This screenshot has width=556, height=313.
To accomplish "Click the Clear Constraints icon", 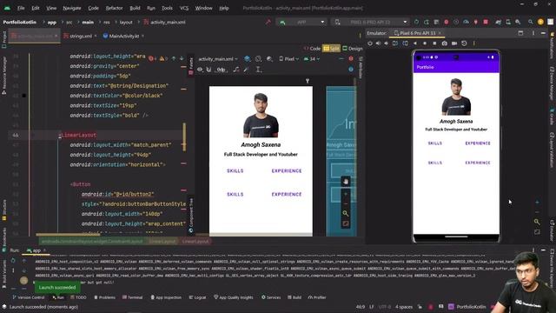I will [236, 70].
